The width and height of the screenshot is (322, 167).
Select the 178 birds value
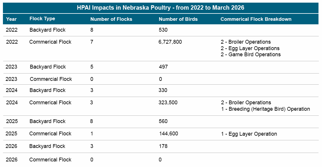pyautogui.click(x=163, y=146)
